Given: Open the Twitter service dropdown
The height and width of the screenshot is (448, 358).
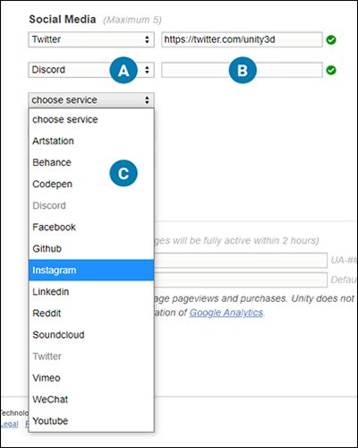Looking at the screenshot, I should click(91, 39).
